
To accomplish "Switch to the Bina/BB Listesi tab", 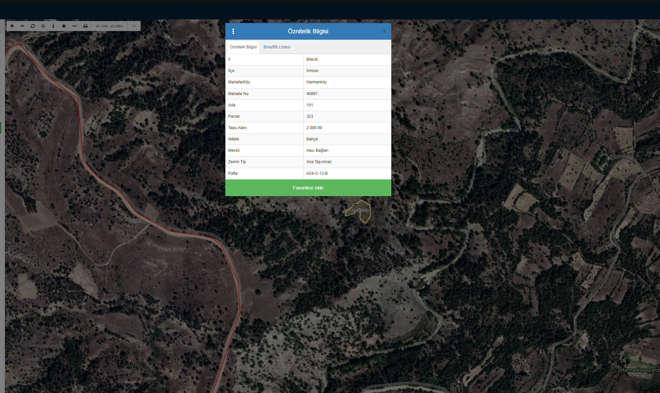I will click(277, 47).
